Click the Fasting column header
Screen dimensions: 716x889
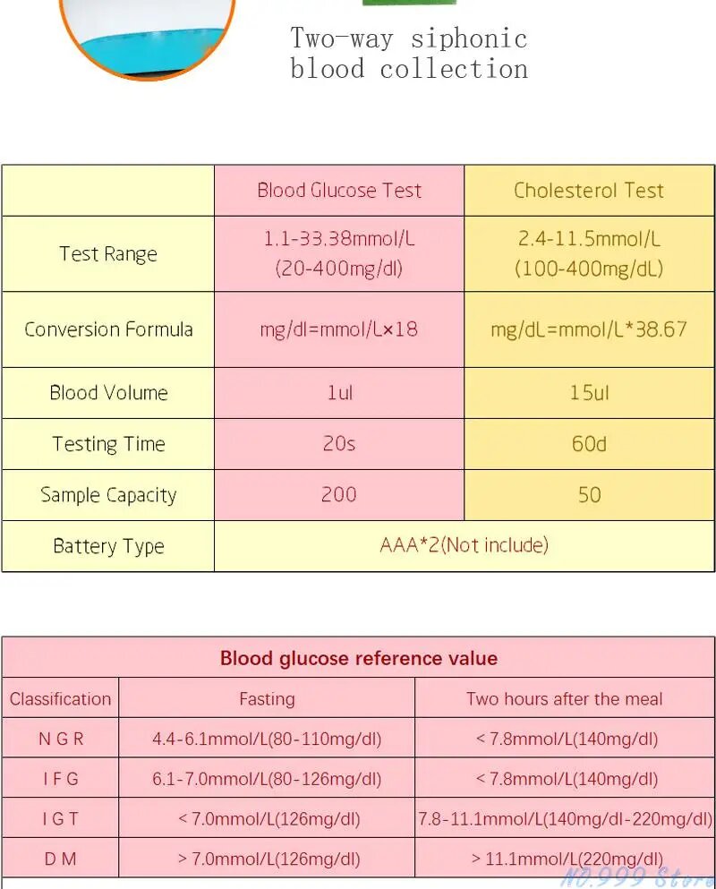(x=267, y=699)
